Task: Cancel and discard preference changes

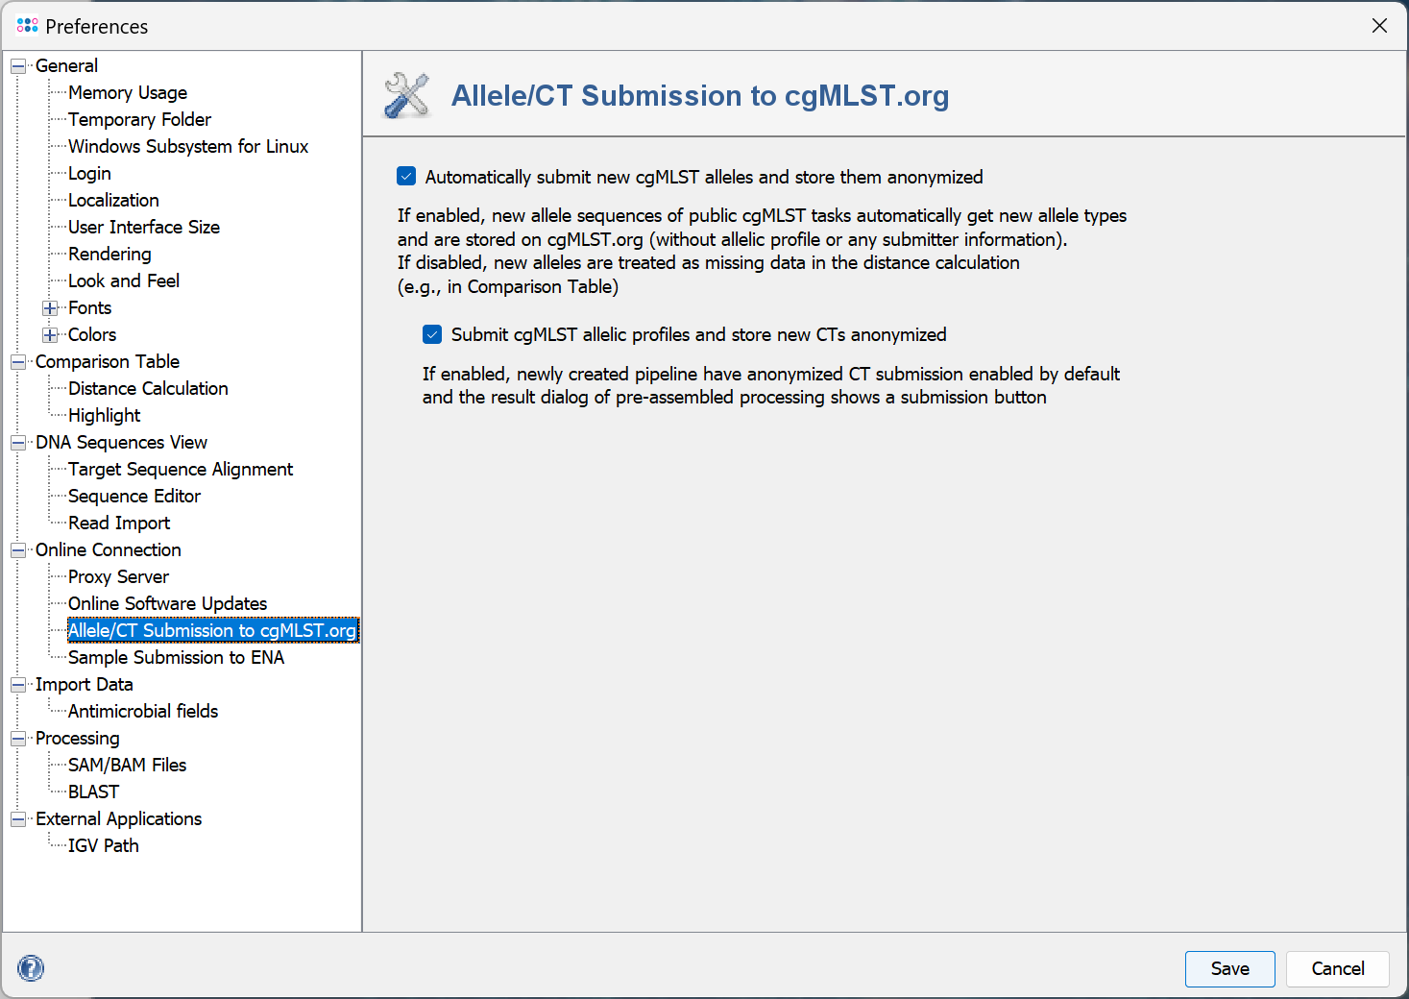Action: coord(1337,968)
